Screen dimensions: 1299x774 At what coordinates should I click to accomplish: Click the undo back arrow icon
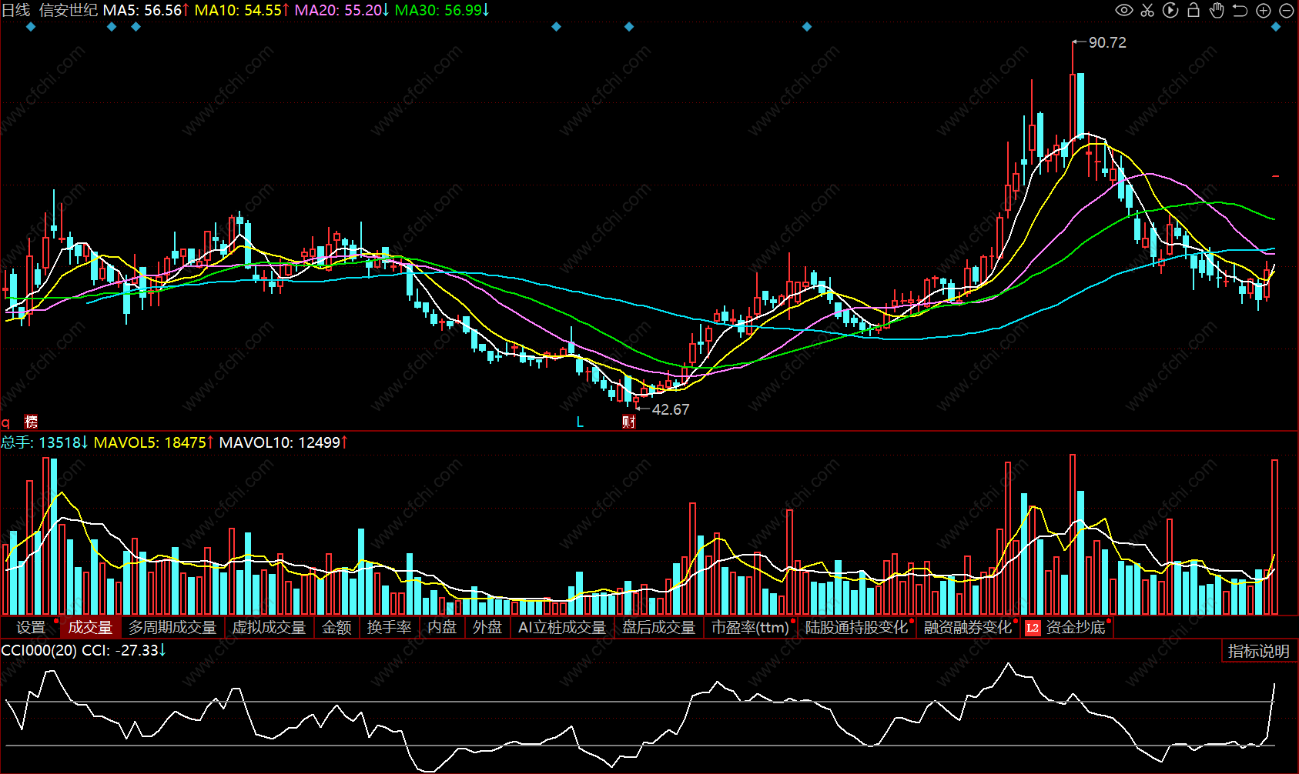click(1240, 10)
